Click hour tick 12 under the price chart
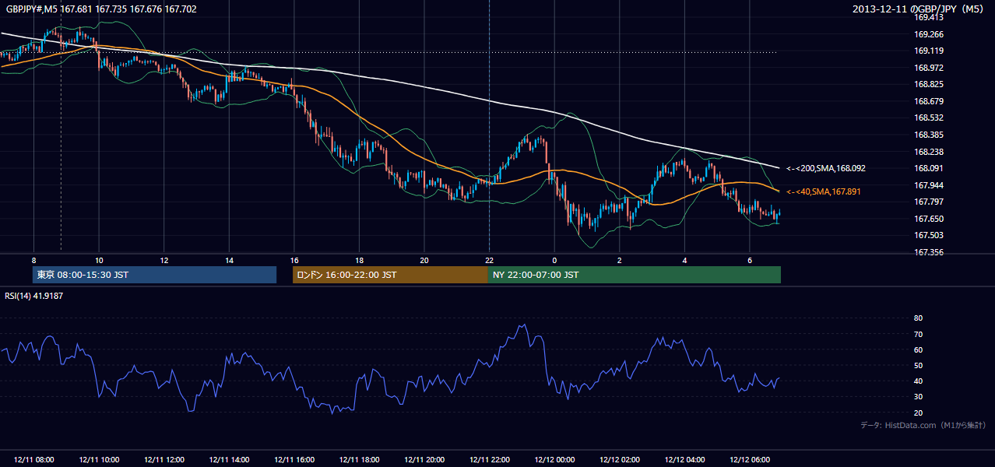This screenshot has width=995, height=467. 163,260
